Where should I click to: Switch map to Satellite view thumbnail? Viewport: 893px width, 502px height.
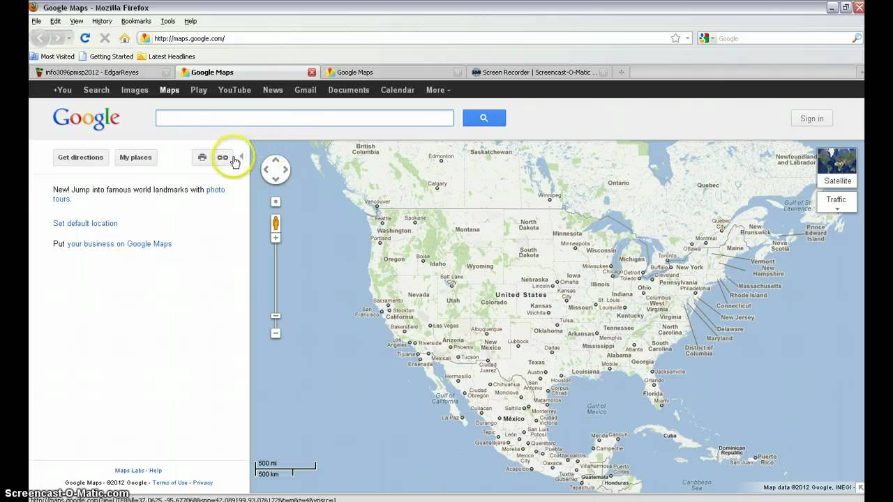[x=837, y=167]
